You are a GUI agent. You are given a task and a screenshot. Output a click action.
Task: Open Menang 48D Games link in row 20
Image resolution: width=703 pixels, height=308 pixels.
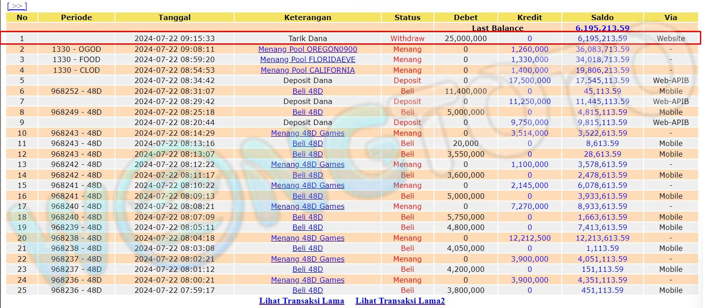(307, 238)
